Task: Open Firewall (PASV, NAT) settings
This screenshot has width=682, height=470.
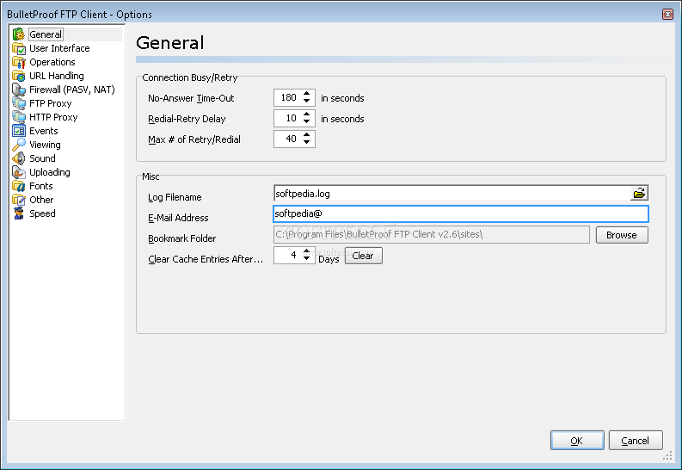Action: coord(71,90)
